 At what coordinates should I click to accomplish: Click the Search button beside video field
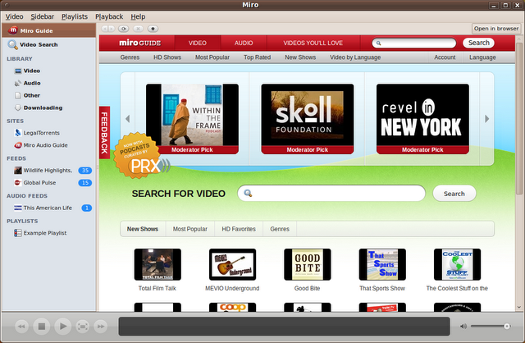[454, 194]
